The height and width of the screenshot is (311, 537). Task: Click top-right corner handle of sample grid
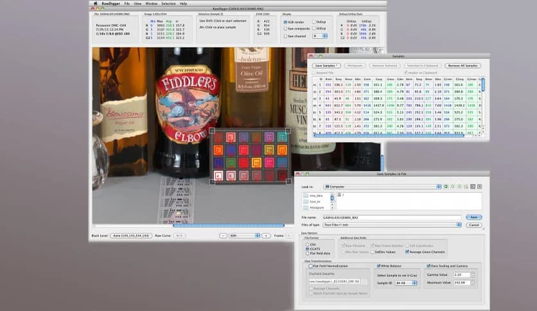coord(288,131)
